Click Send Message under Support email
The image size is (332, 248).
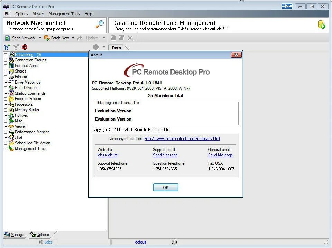(x=165, y=155)
